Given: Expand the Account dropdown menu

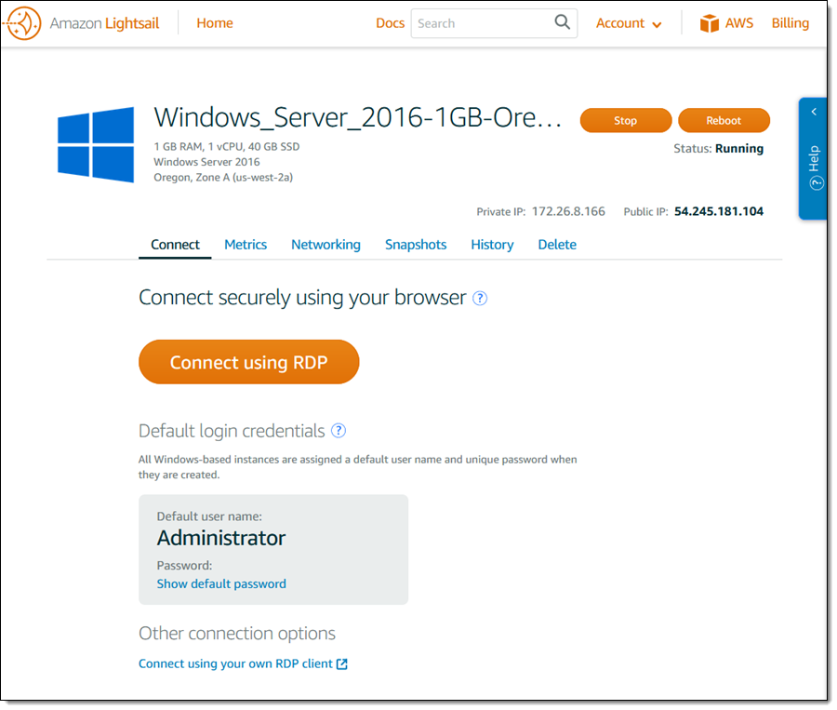Looking at the screenshot, I should [x=629, y=23].
